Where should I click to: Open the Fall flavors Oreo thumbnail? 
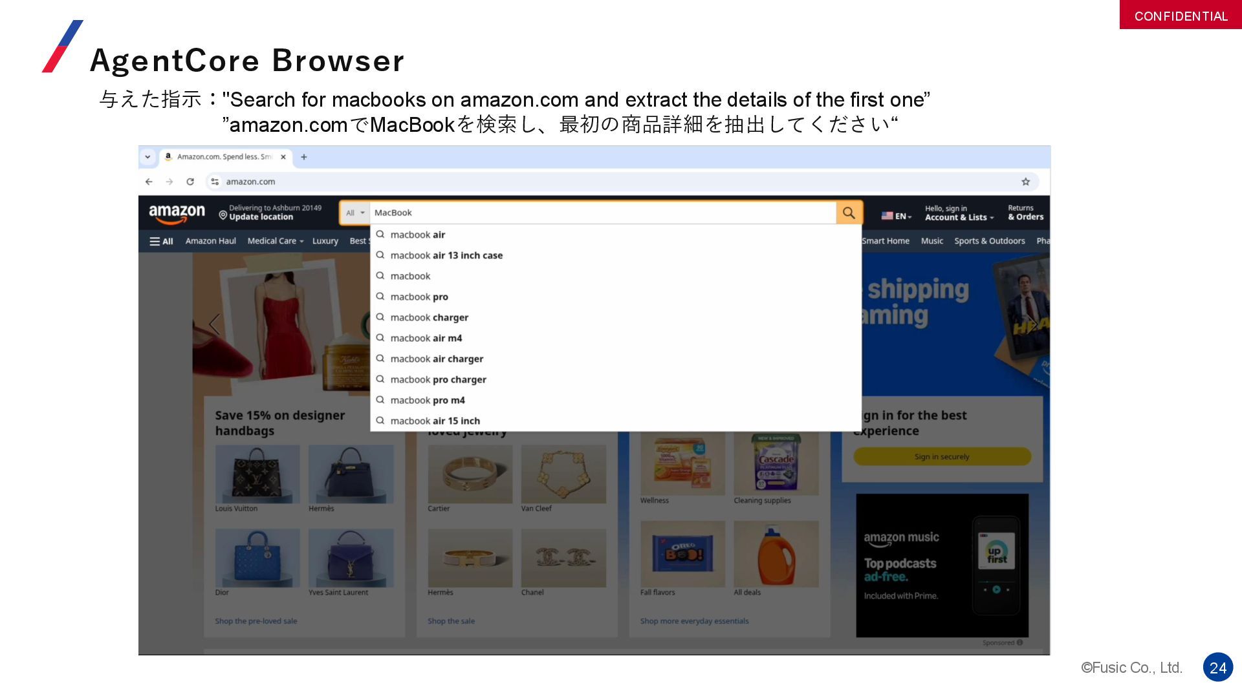click(x=682, y=555)
